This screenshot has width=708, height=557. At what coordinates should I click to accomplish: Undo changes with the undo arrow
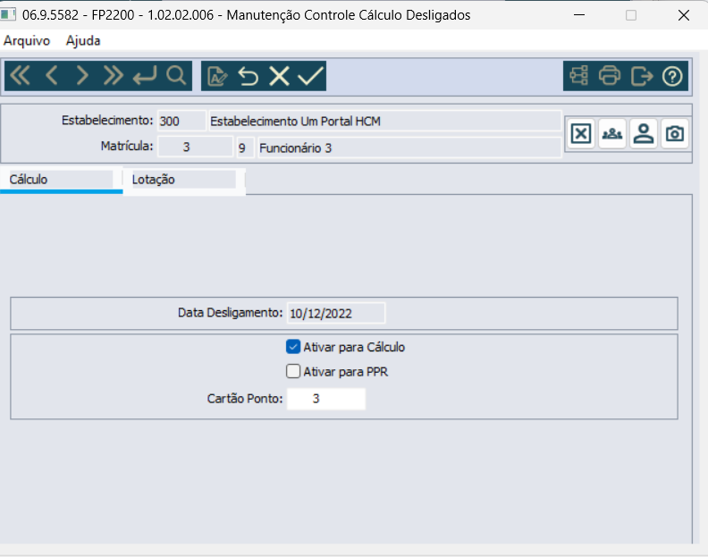tap(249, 76)
